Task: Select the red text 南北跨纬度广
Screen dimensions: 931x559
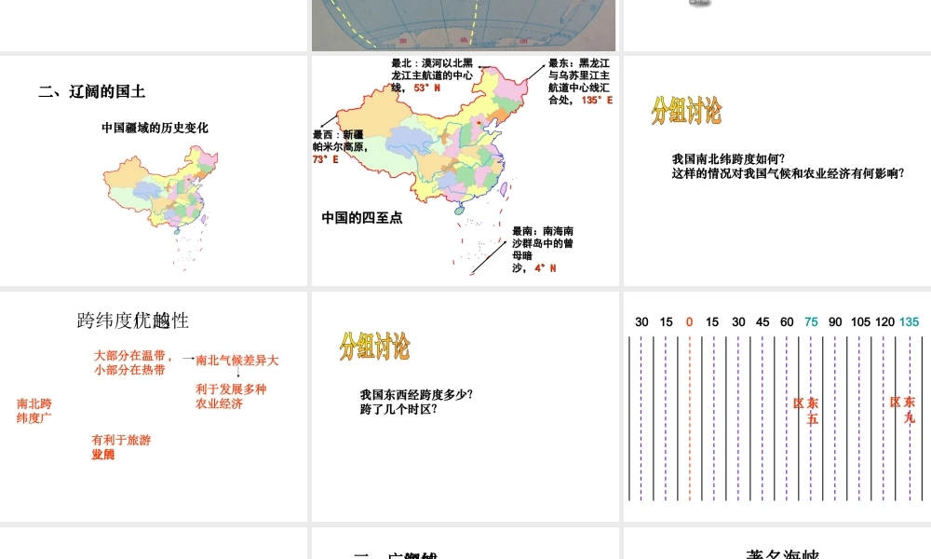Action: 34,411
